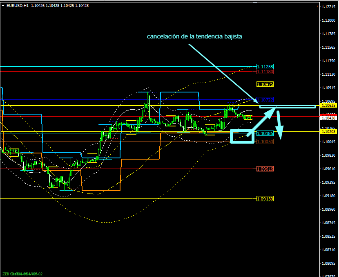Select the current price marker 1.10428
This screenshot has height=277, width=339.
click(x=328, y=118)
